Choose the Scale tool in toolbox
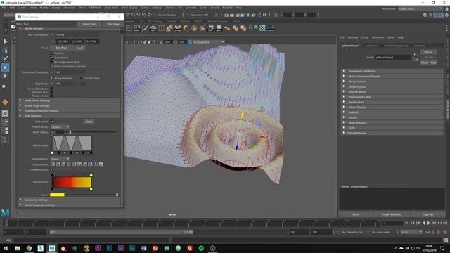The height and width of the screenshot is (253, 450). click(x=4, y=86)
